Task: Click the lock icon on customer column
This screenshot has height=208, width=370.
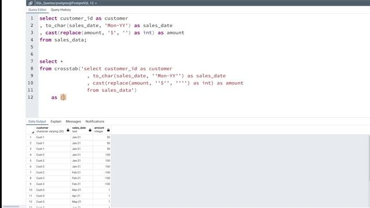Action: [68, 130]
